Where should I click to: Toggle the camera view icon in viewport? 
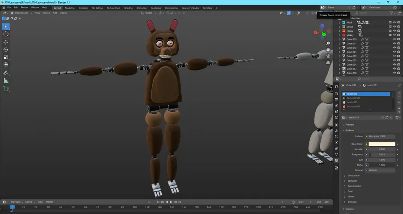pos(328,56)
